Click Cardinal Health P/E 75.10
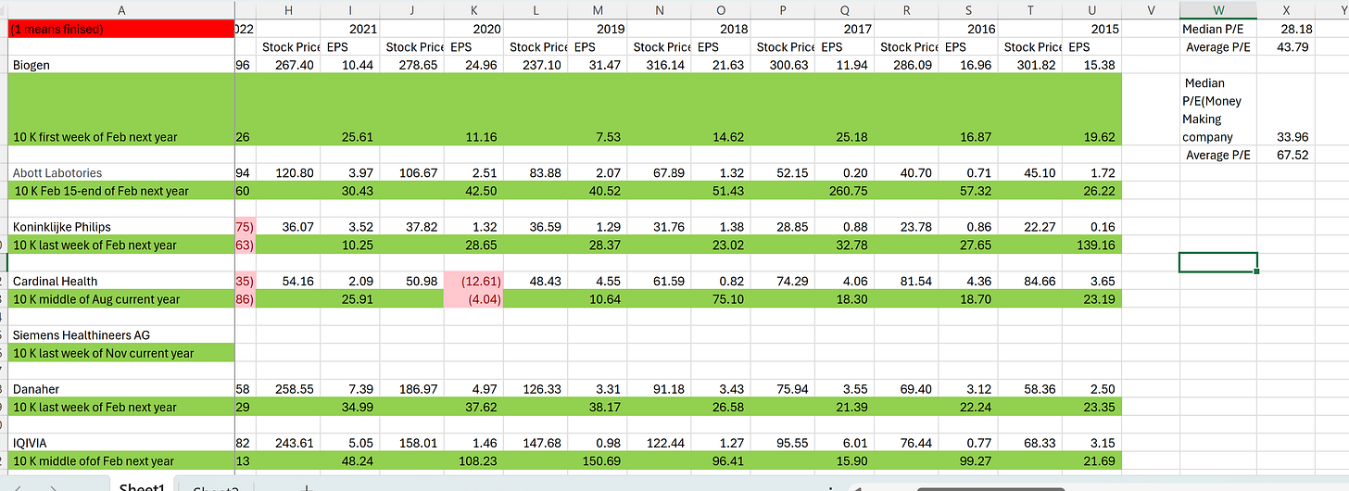 722,299
